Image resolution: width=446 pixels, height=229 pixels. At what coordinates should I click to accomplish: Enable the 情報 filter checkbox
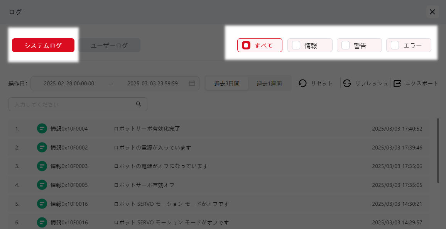tap(296, 45)
